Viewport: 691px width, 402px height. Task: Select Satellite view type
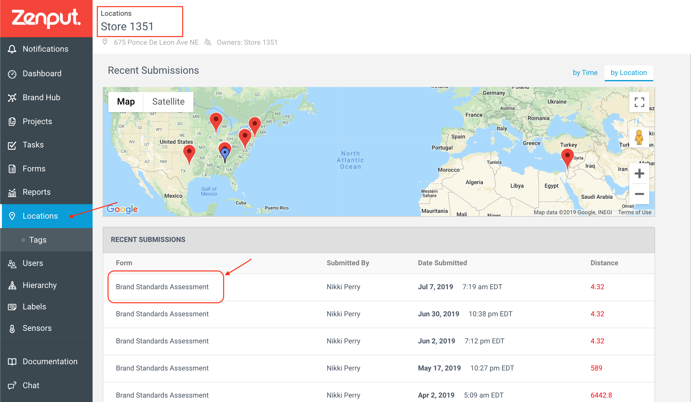click(x=168, y=102)
